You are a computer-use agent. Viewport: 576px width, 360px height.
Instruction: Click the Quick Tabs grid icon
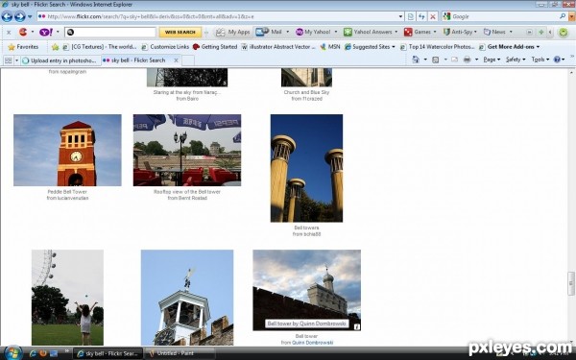8,60
